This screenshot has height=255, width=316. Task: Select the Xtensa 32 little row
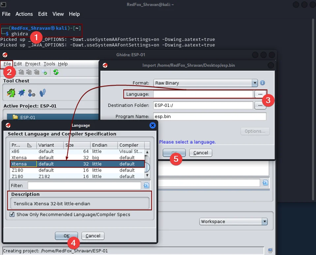click(x=77, y=164)
